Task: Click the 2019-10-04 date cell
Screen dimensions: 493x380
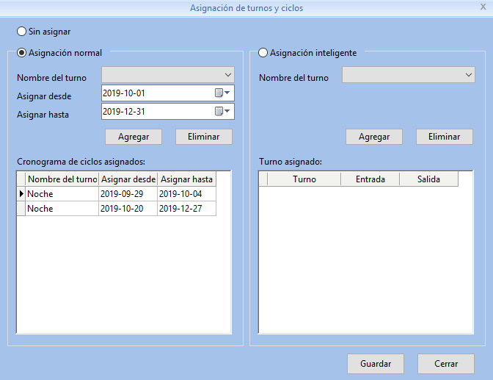Action: (187, 194)
